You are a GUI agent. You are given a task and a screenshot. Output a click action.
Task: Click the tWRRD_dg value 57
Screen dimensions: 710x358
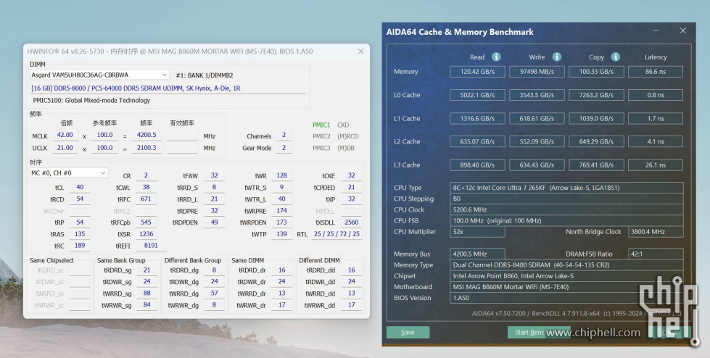214,294
